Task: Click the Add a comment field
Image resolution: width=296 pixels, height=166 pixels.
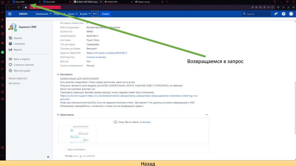Action: (x=137, y=150)
